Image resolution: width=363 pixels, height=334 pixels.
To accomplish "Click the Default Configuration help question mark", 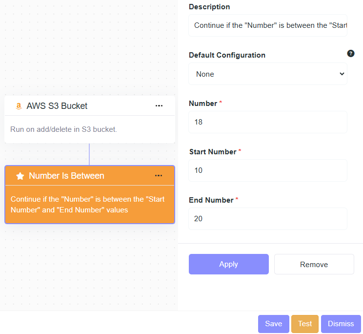I will pyautogui.click(x=351, y=54).
